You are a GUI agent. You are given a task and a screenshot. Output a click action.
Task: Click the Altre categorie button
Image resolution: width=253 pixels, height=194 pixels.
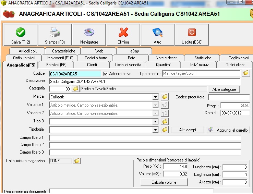coord(224,89)
